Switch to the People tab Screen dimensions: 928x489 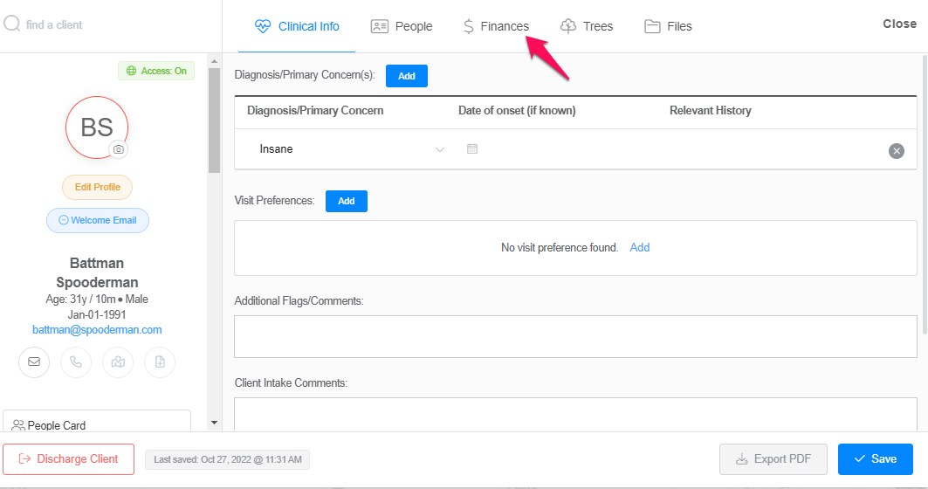coord(402,27)
